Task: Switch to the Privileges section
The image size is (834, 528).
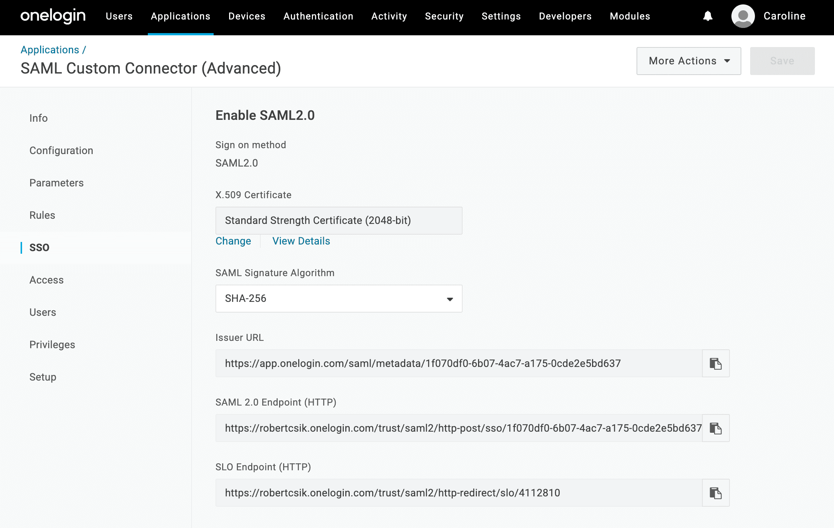Action: click(52, 345)
